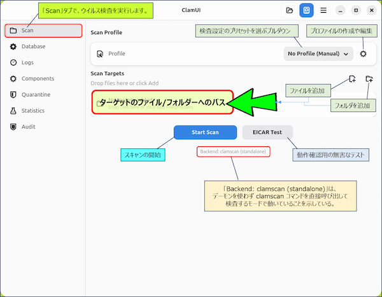Screen dimensions: 382x297
Task: Click the 'Drop files here or click Add' text
Action: click(125, 83)
